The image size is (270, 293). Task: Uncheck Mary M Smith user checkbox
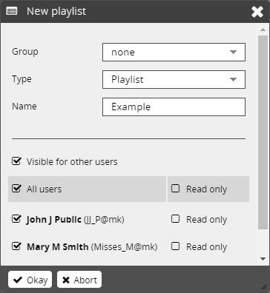pos(16,246)
